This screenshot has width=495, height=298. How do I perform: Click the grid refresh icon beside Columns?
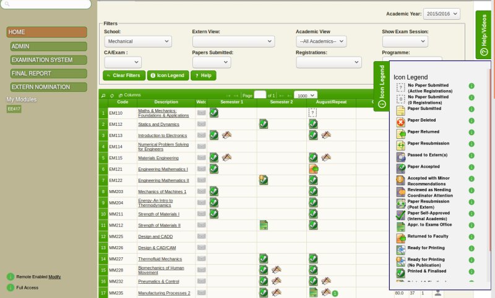[111, 95]
